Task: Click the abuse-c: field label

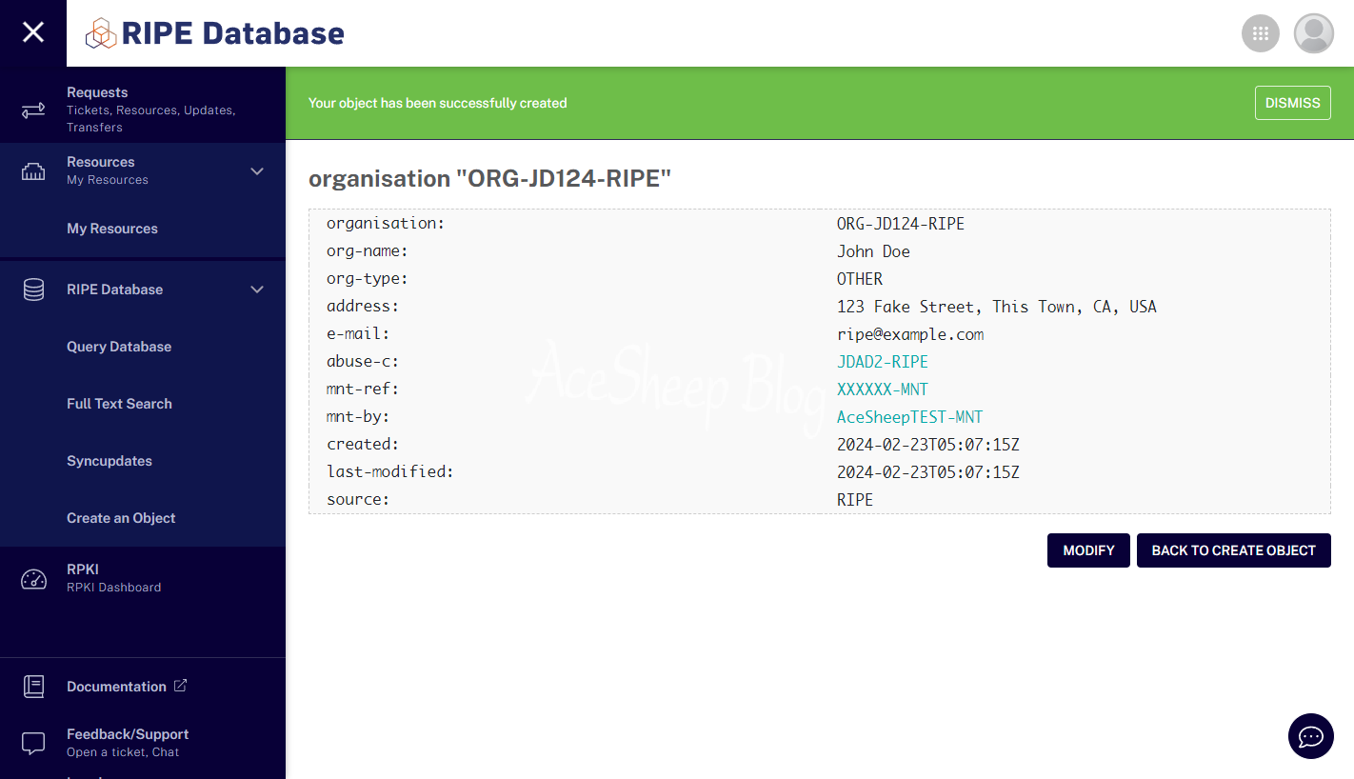Action: tap(363, 362)
